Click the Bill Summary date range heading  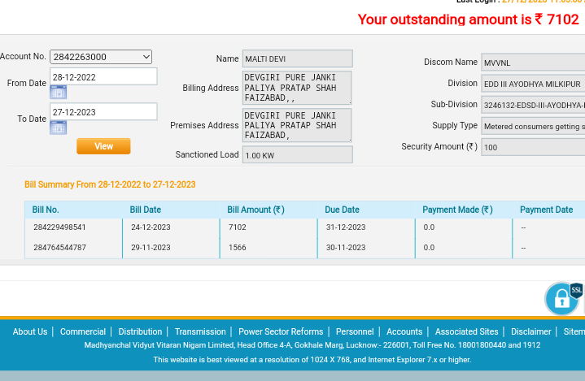(x=110, y=184)
